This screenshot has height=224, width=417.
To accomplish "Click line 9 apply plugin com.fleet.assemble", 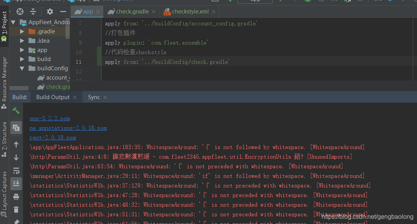I will click(x=156, y=43).
